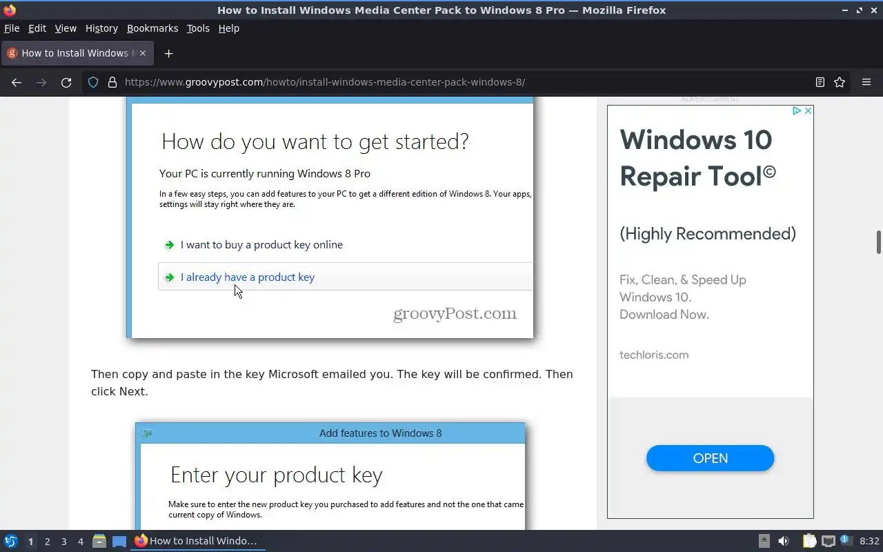This screenshot has height=552, width=883.
Task: Open file manager from taskbar
Action: click(99, 541)
